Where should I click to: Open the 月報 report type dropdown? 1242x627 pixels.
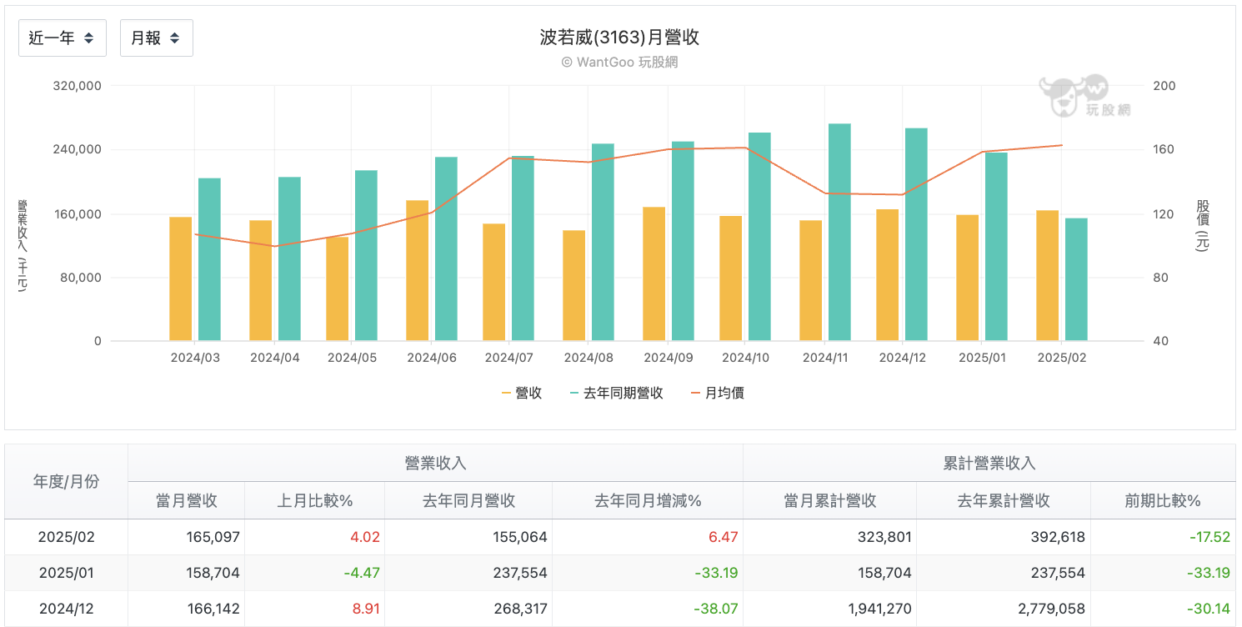tap(157, 38)
